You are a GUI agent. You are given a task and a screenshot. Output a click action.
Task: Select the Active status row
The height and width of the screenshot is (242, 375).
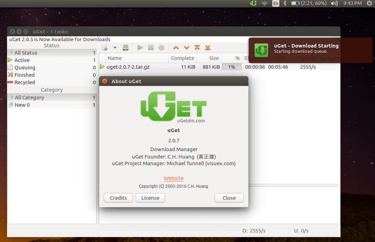click(52, 60)
